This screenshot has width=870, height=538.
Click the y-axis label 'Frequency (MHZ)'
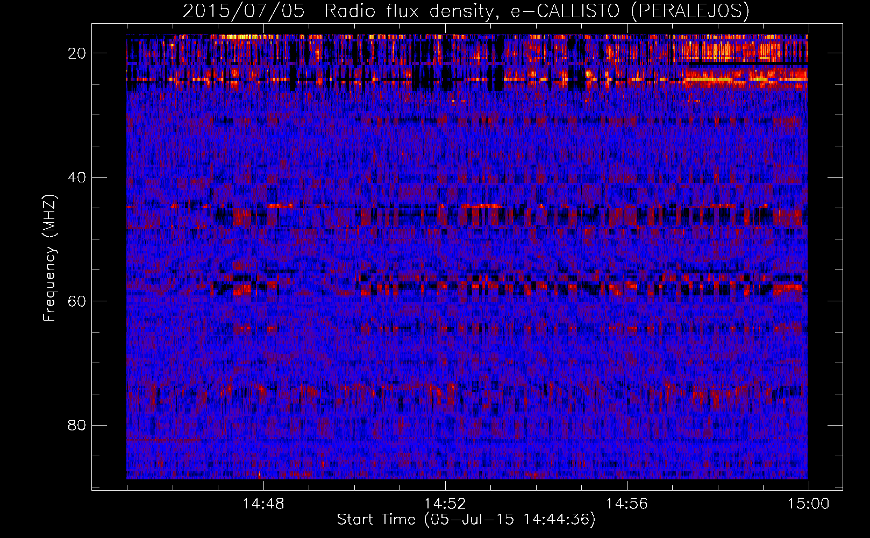(49, 258)
